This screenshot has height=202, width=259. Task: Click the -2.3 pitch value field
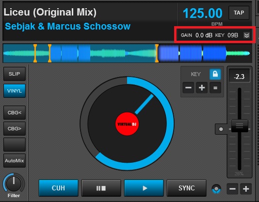[239, 76]
